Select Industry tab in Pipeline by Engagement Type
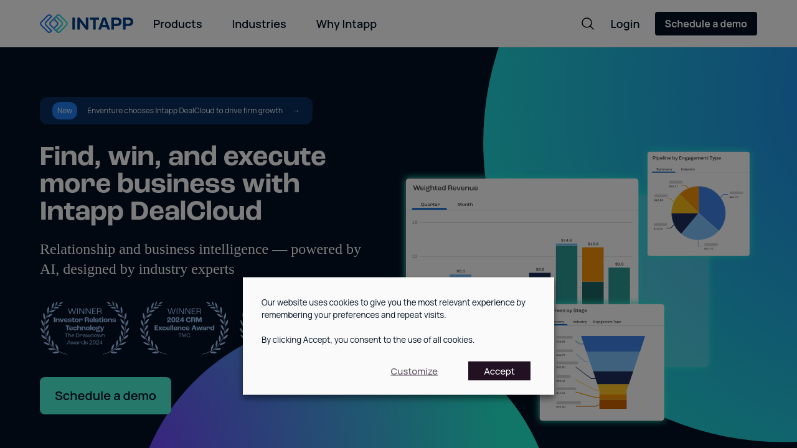 click(687, 169)
